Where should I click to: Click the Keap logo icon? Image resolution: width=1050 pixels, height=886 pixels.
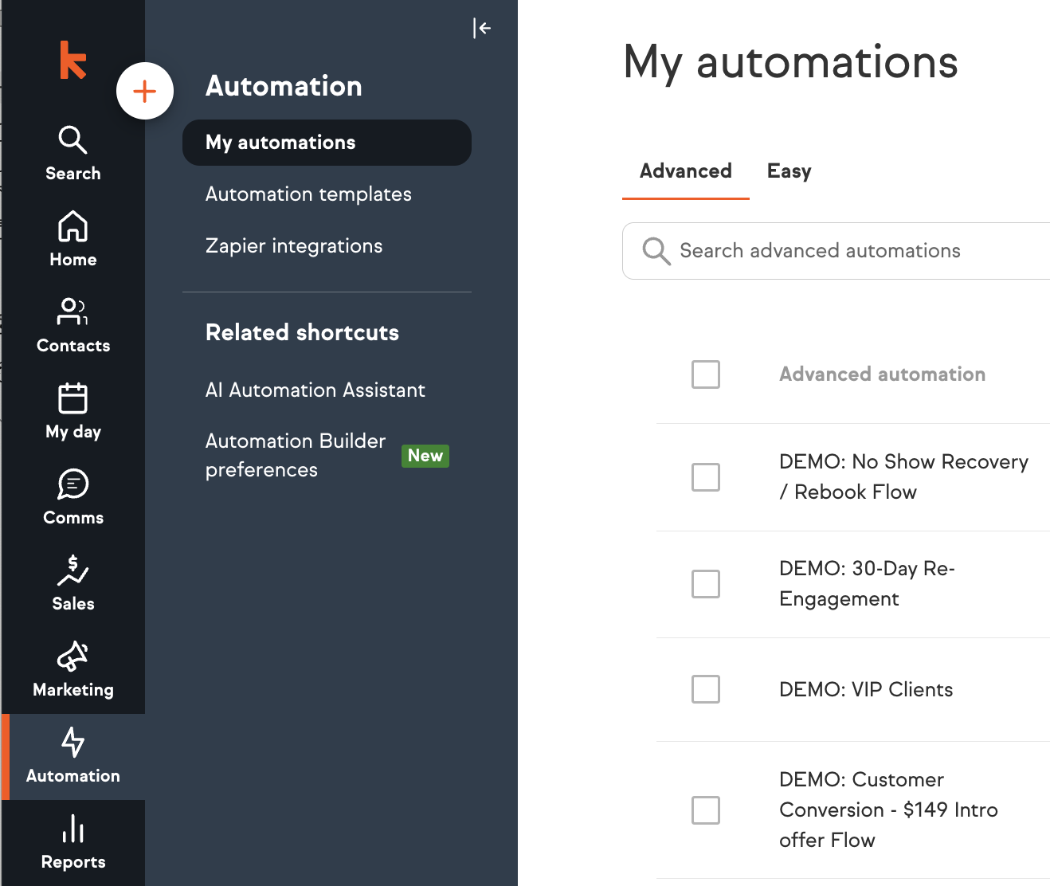coord(72,60)
